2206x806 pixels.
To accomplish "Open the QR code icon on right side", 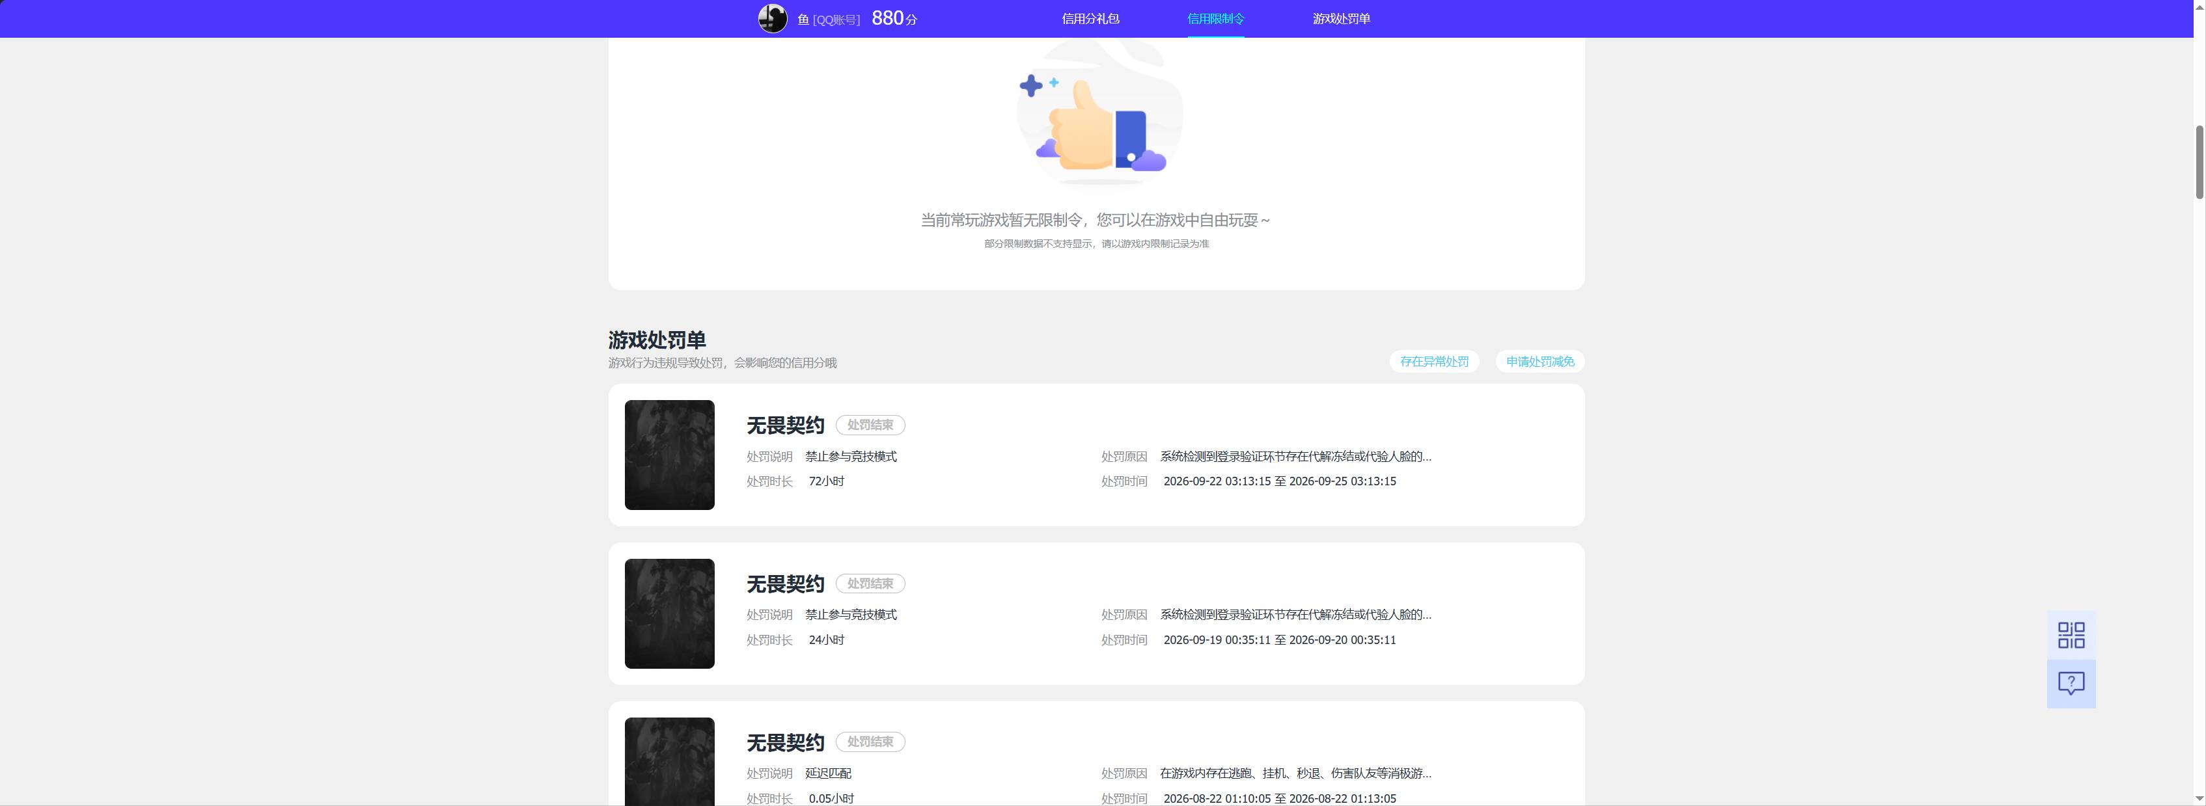I will tap(2071, 635).
